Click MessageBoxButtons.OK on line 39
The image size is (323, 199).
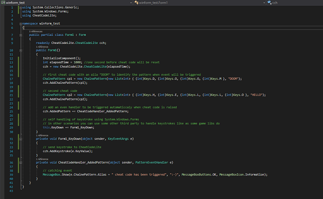tap(199, 175)
